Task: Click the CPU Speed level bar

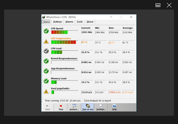Action: coord(65,32)
